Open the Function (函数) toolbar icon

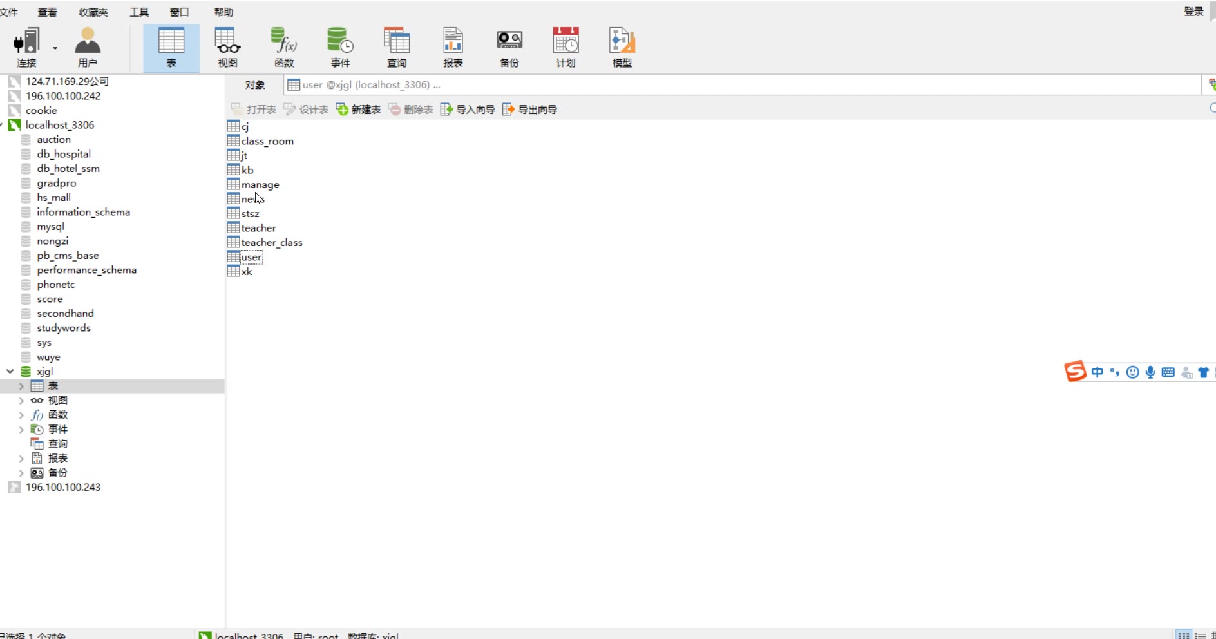[284, 48]
